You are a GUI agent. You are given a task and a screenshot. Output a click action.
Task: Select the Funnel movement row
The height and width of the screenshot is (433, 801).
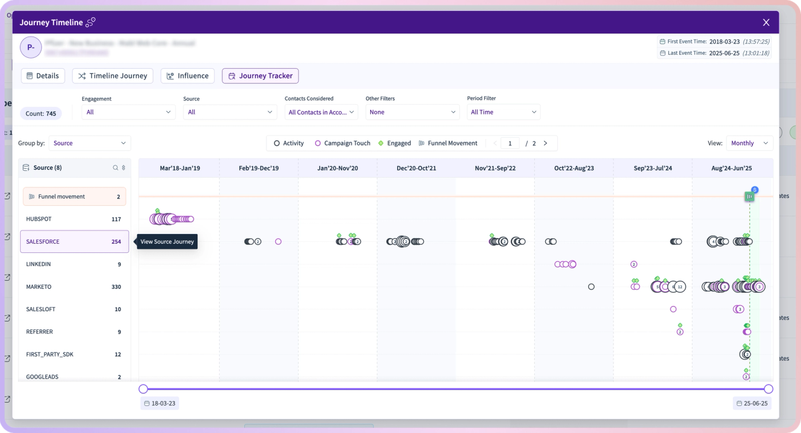click(x=74, y=196)
